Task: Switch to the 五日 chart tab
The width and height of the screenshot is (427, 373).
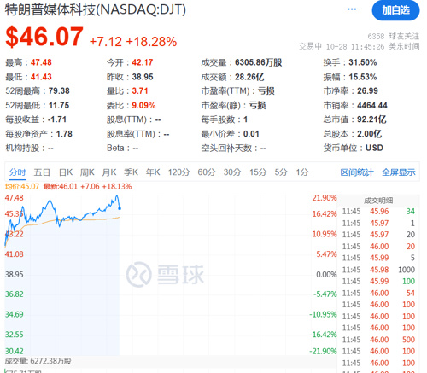Action: click(42, 172)
